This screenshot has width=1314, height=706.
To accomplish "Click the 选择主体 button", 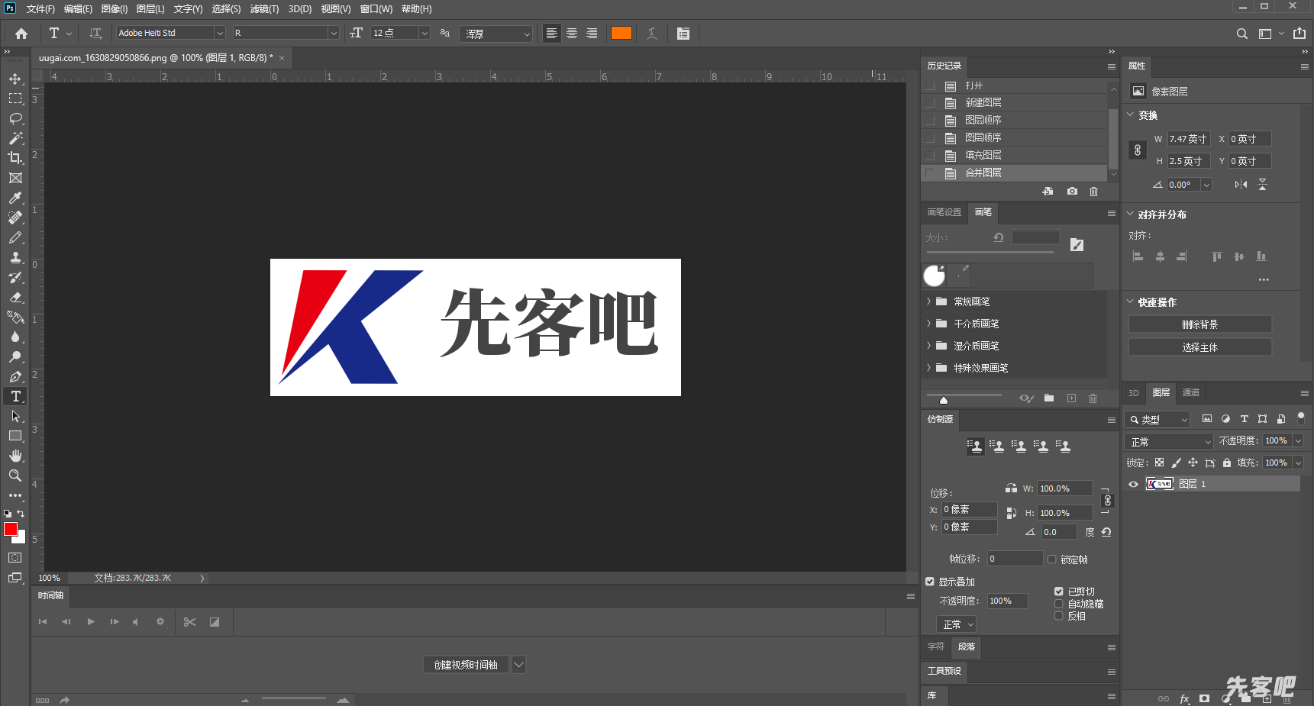I will (x=1199, y=347).
